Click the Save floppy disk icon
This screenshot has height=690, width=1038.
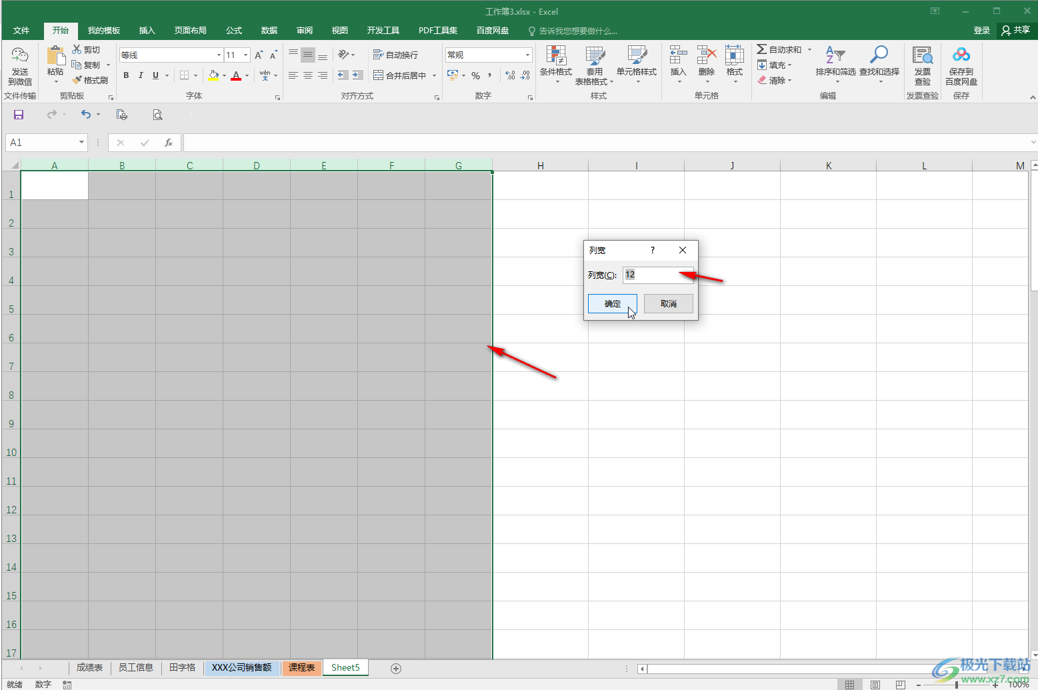click(19, 115)
